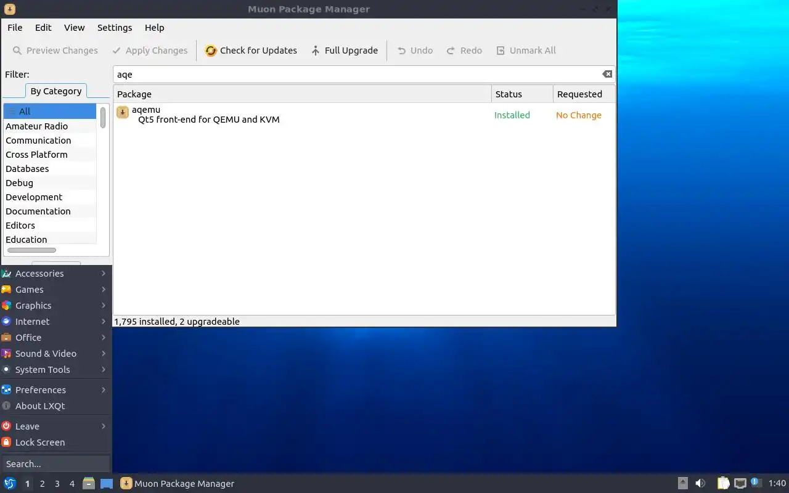Click the Check for Updates refresh icon
The image size is (789, 493).
click(x=211, y=51)
